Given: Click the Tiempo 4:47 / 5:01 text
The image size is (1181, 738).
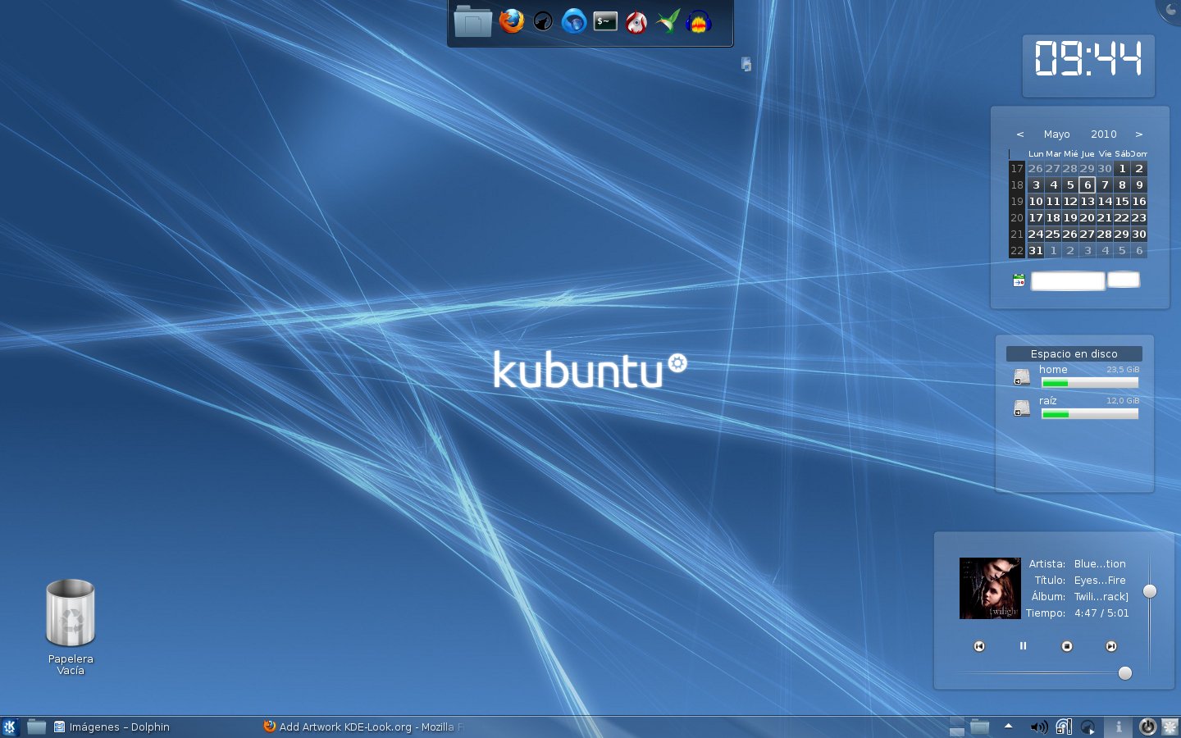Looking at the screenshot, I should click(x=1077, y=613).
